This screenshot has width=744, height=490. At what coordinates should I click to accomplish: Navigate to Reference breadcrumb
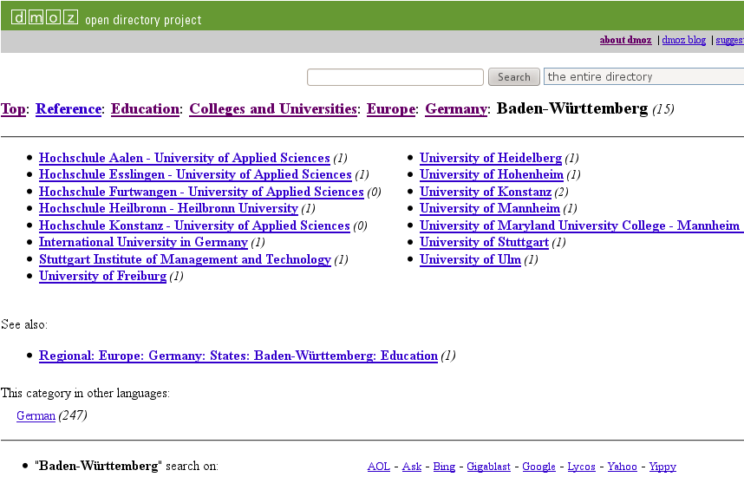pyautogui.click(x=69, y=109)
